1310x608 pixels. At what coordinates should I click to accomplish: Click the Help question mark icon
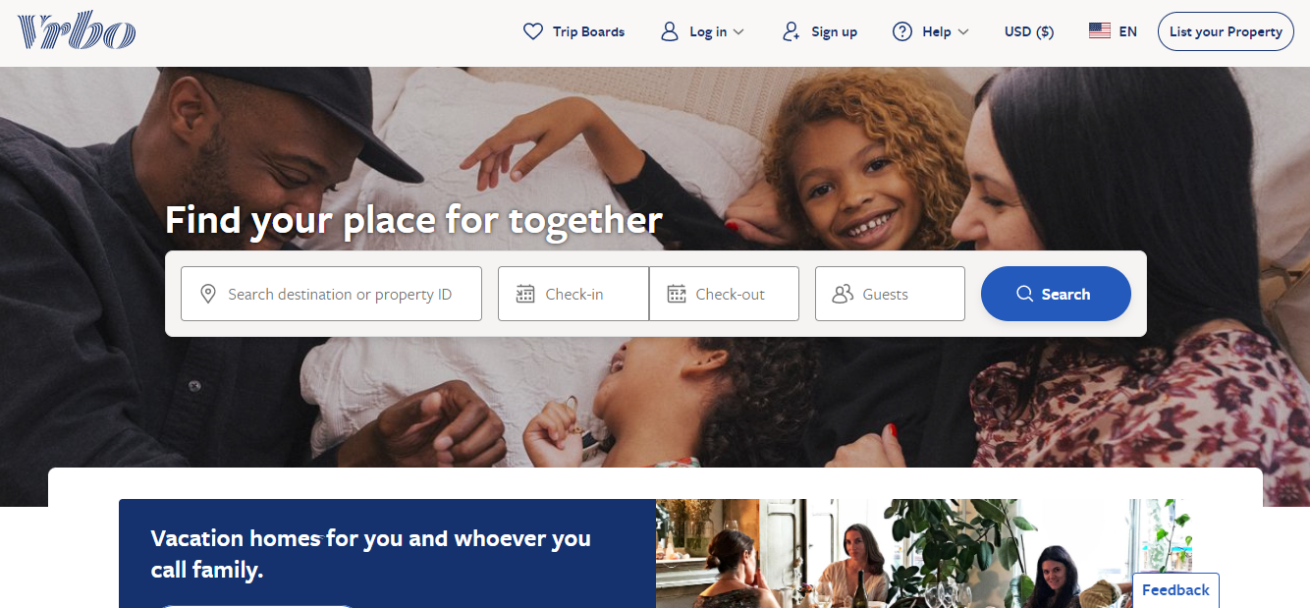click(902, 31)
